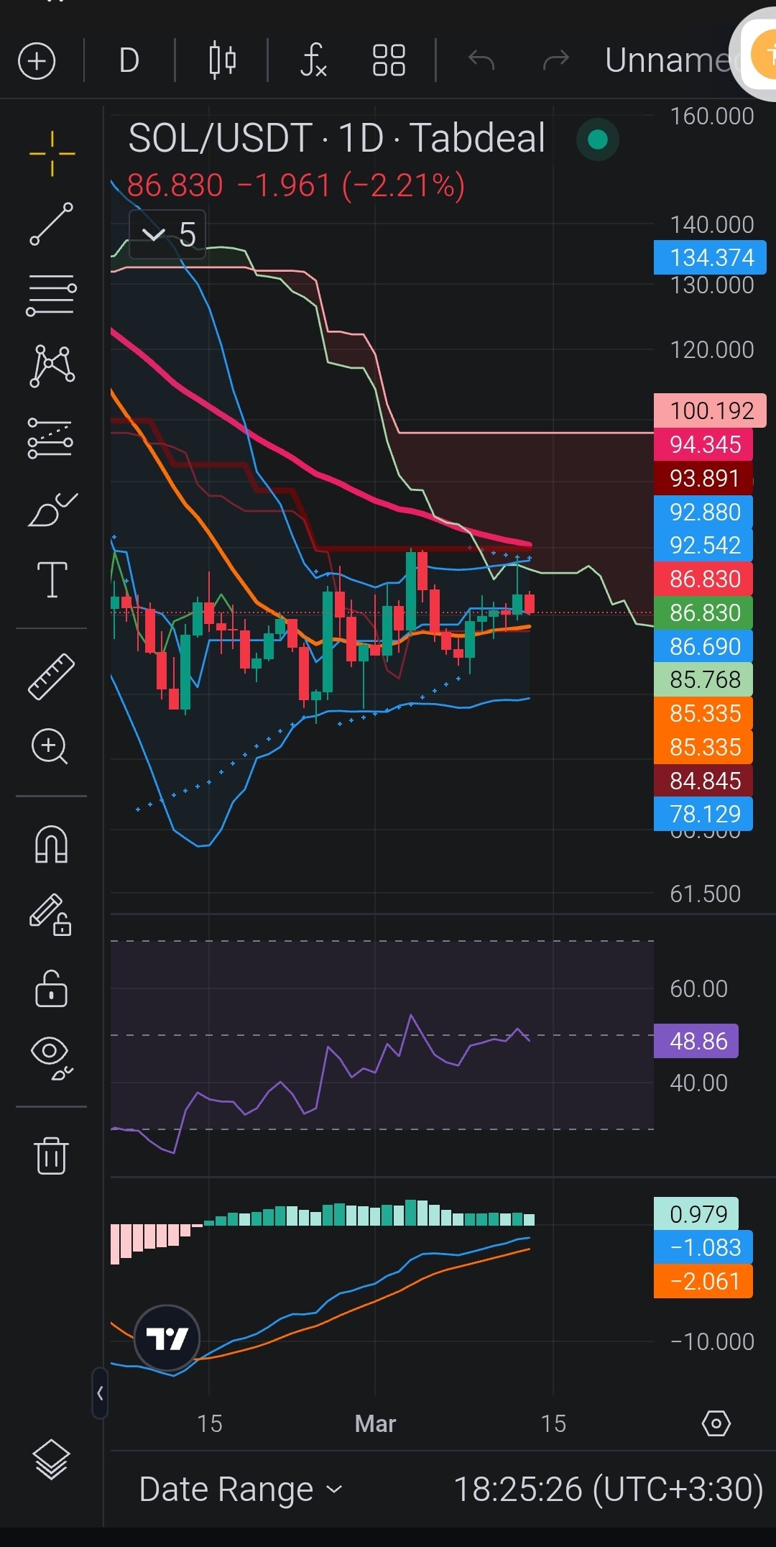The image size is (776, 1547).
Task: Select the crosshair cursor tool
Action: tap(52, 153)
